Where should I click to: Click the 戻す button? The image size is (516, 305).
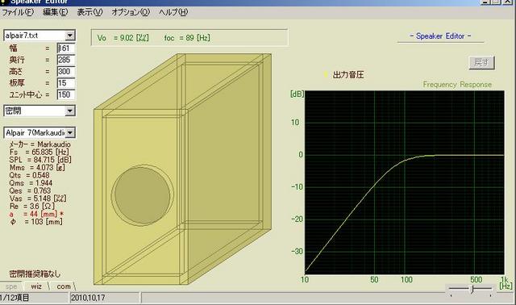tap(481, 62)
